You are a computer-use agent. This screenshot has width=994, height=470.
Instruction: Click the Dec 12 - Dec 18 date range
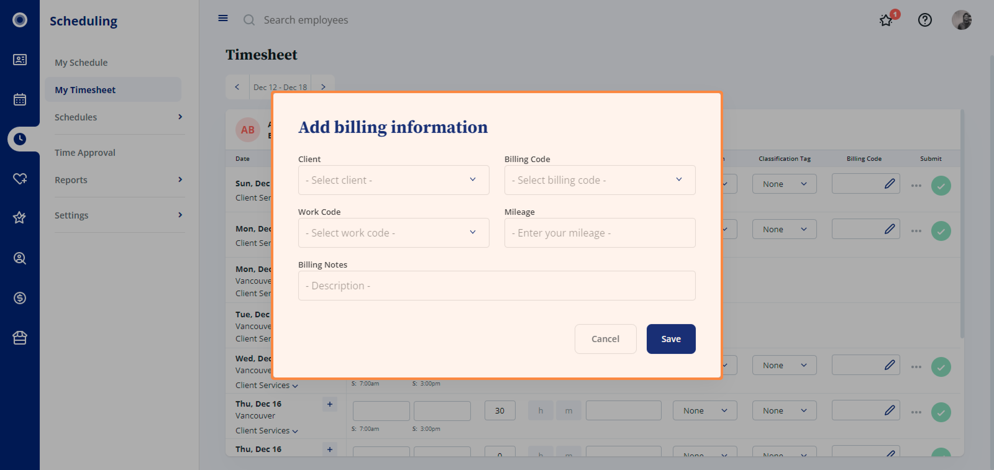280,87
